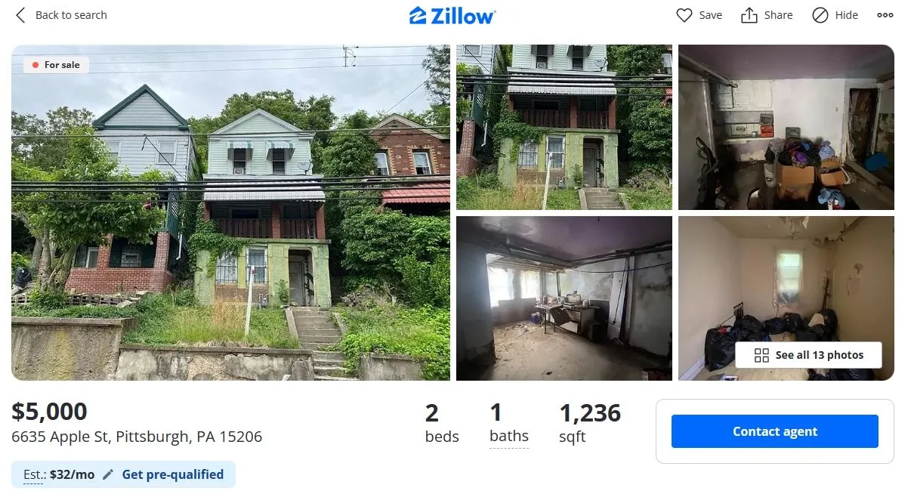Open the empty basement room photo
Screen dimensions: 911x494
click(x=564, y=298)
